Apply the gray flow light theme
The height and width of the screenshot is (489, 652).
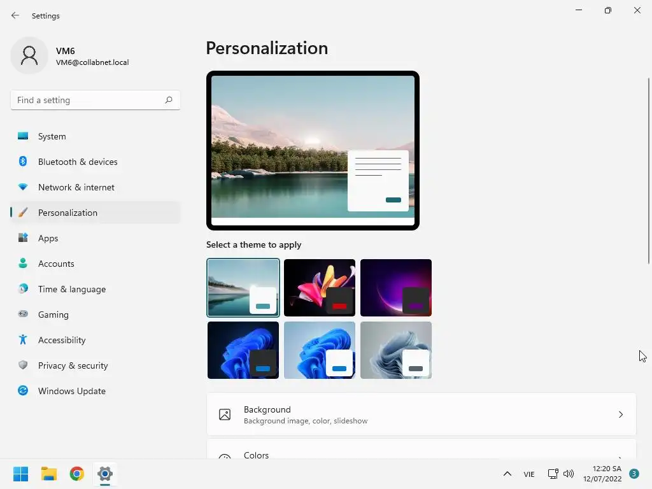(396, 350)
